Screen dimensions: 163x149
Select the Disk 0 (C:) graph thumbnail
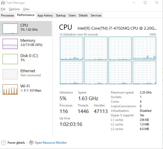point(10,59)
